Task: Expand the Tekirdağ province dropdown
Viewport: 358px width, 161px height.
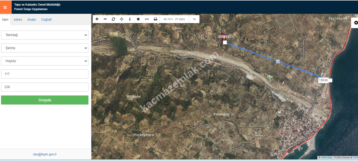Action: pyautogui.click(x=45, y=35)
